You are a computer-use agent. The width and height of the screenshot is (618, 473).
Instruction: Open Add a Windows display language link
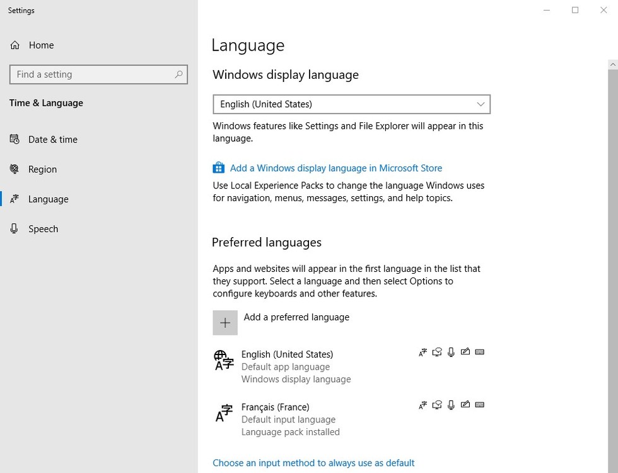335,168
